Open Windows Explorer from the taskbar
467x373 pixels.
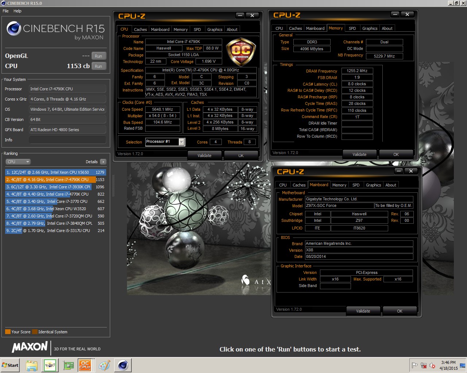coord(32,365)
